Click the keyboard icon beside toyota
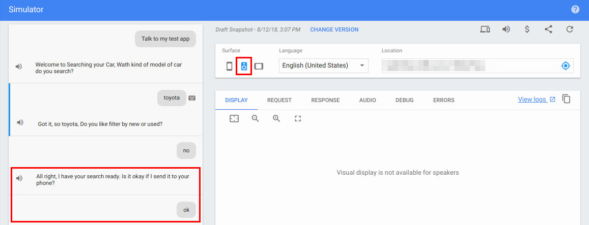The width and height of the screenshot is (589, 225). (x=192, y=98)
